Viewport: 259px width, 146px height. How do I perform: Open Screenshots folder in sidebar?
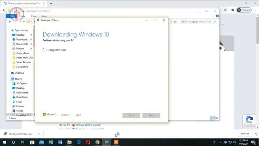[x=22, y=67]
